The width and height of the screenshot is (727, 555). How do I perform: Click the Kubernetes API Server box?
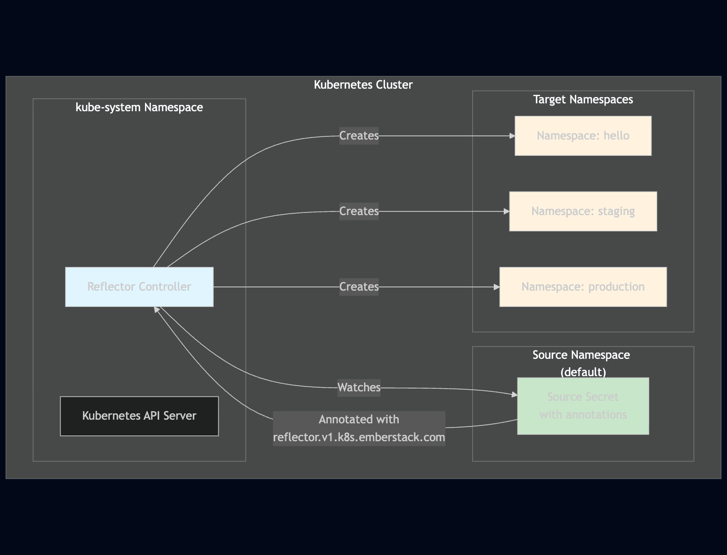pos(139,415)
